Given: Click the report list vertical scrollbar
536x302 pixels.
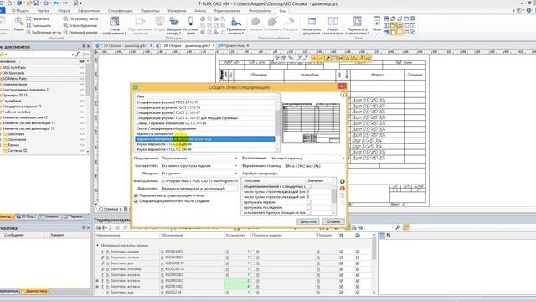Looking at the screenshot, I should [277, 122].
